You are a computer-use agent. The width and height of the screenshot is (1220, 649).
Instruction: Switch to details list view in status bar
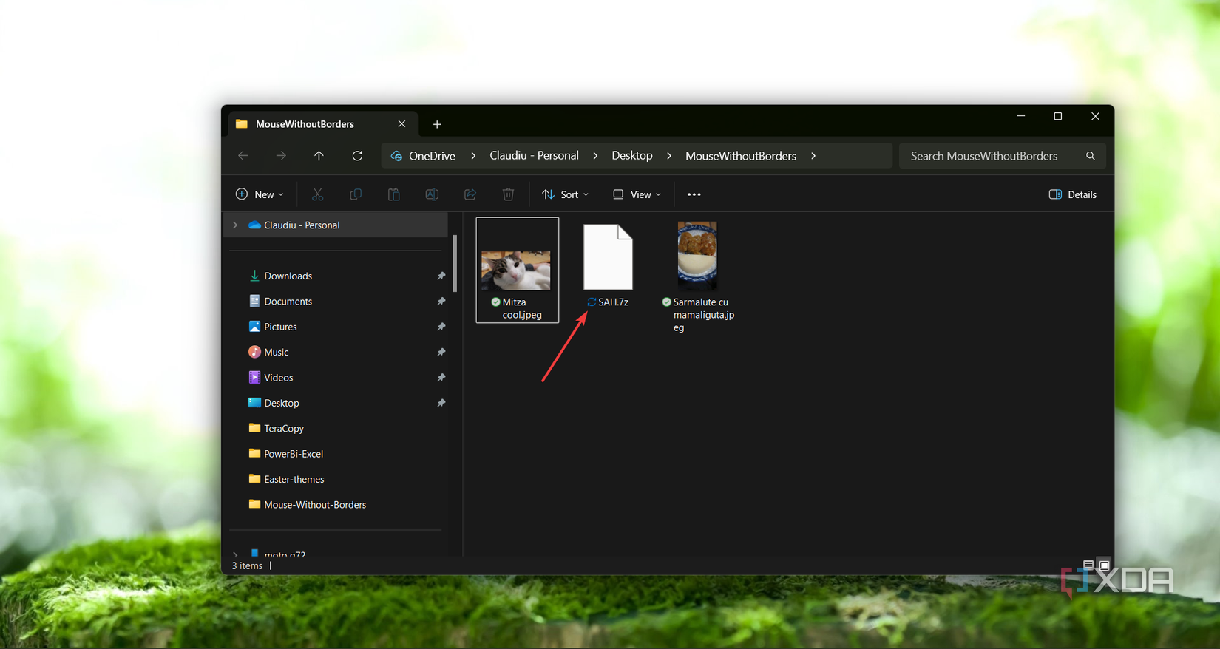click(1088, 565)
